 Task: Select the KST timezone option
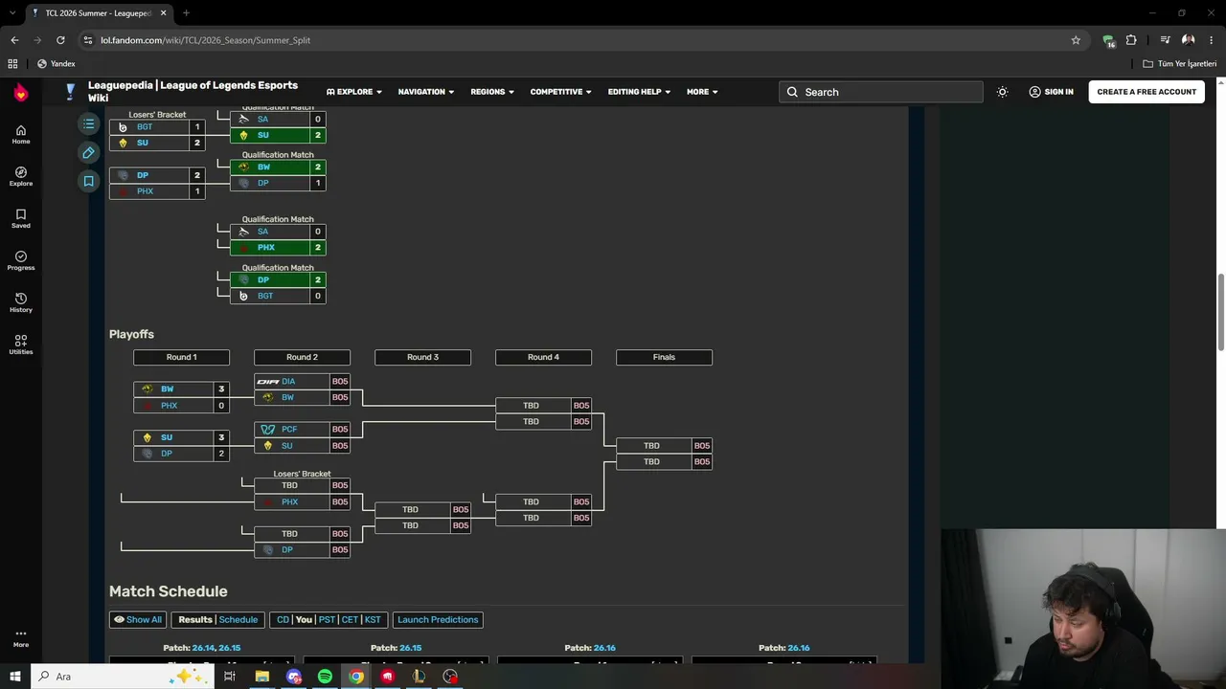coord(373,619)
